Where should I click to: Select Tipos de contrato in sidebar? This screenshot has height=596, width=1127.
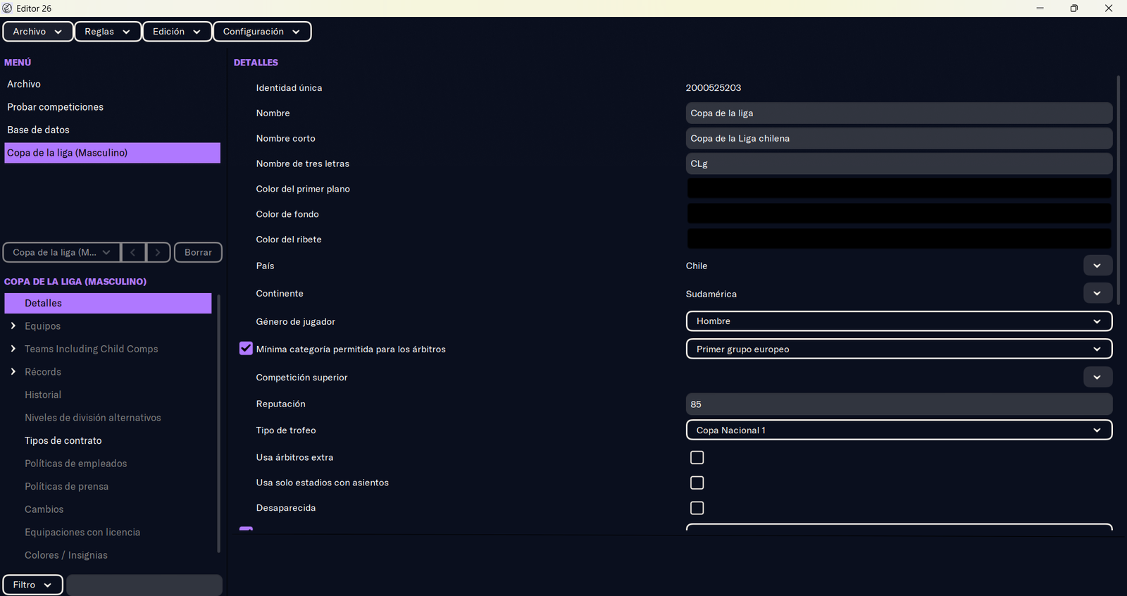point(63,440)
